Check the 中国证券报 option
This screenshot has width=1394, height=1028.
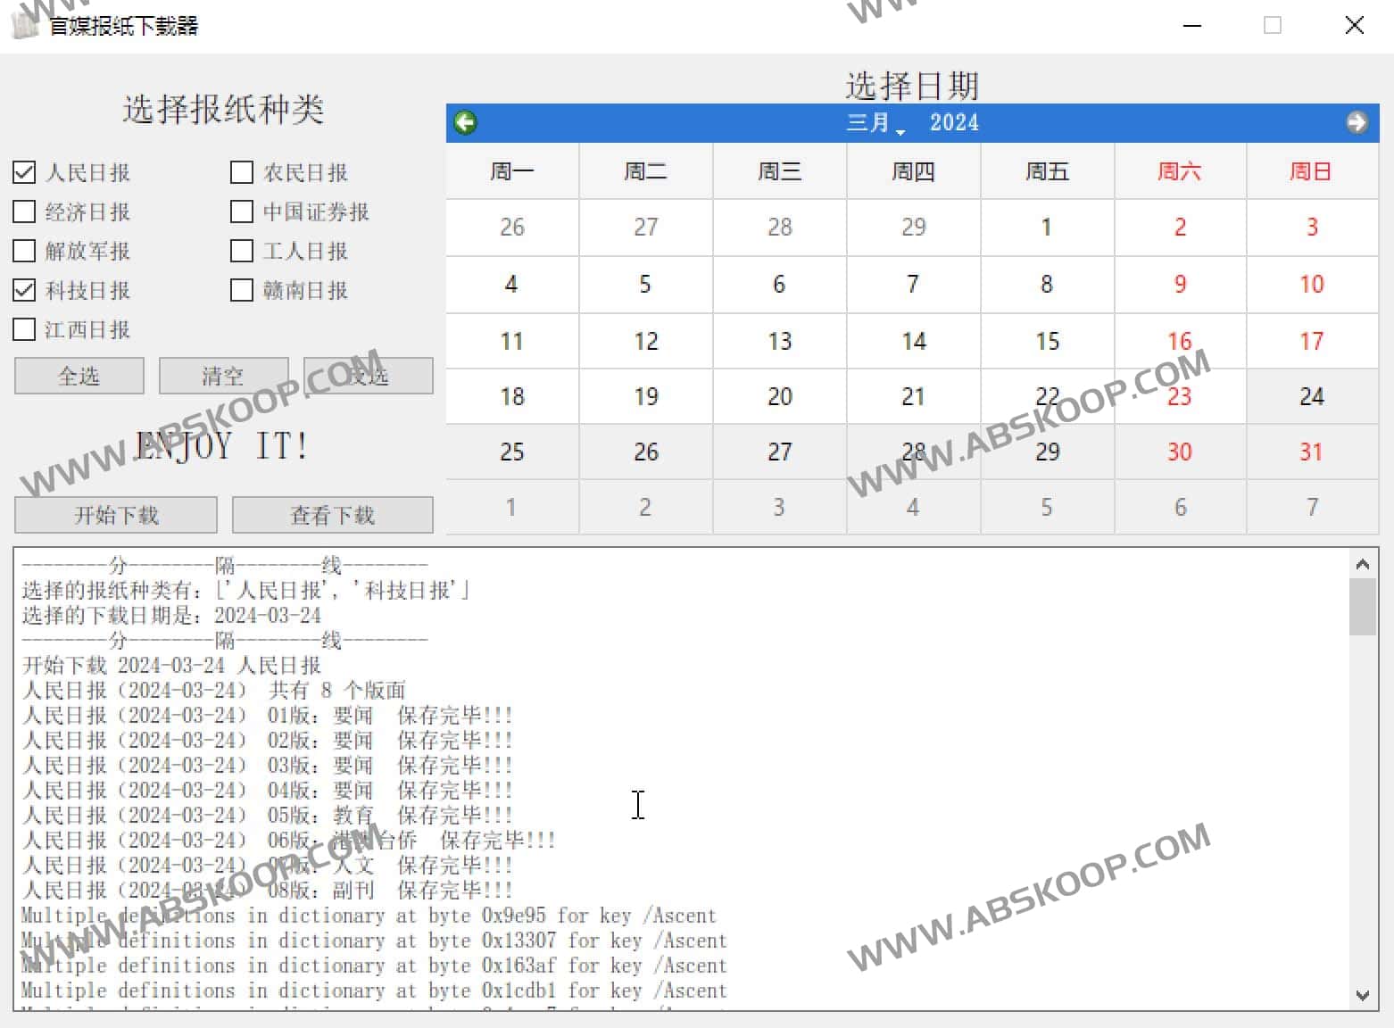242,211
